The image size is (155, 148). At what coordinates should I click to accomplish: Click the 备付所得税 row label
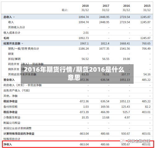(x=11, y=107)
